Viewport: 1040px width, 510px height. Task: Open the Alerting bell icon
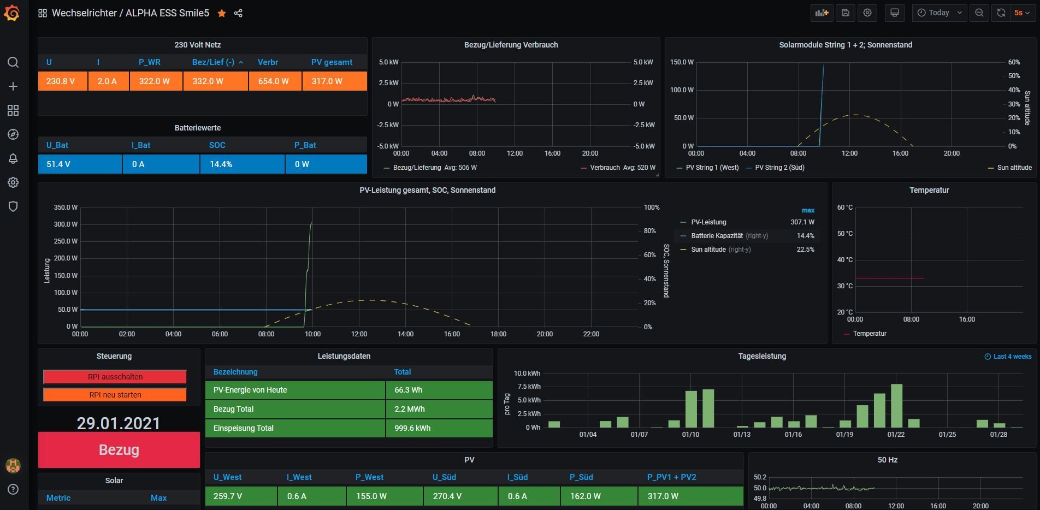coord(13,158)
